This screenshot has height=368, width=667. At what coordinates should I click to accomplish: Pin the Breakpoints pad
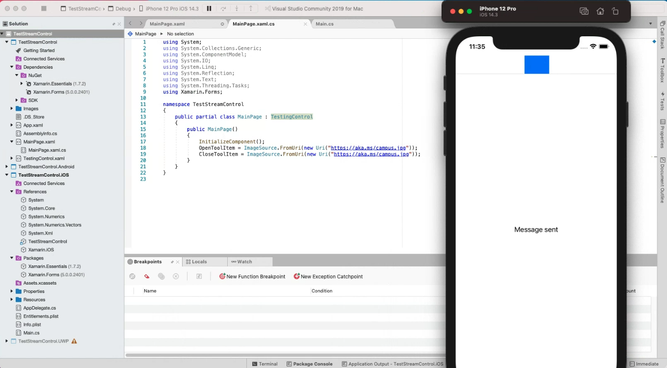(x=170, y=262)
